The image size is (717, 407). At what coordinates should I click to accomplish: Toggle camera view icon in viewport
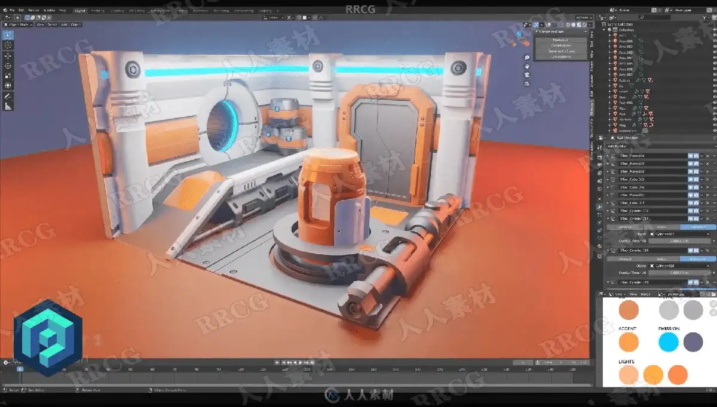coord(528,75)
